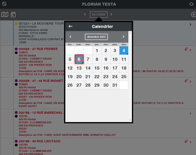Open attachment paperclip for 27 RUE FERMEE
Viewport: 196px width, 155px height.
[x=186, y=49]
